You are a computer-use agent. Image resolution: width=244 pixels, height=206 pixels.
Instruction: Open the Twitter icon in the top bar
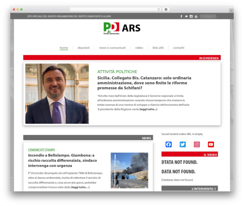coord(186,17)
